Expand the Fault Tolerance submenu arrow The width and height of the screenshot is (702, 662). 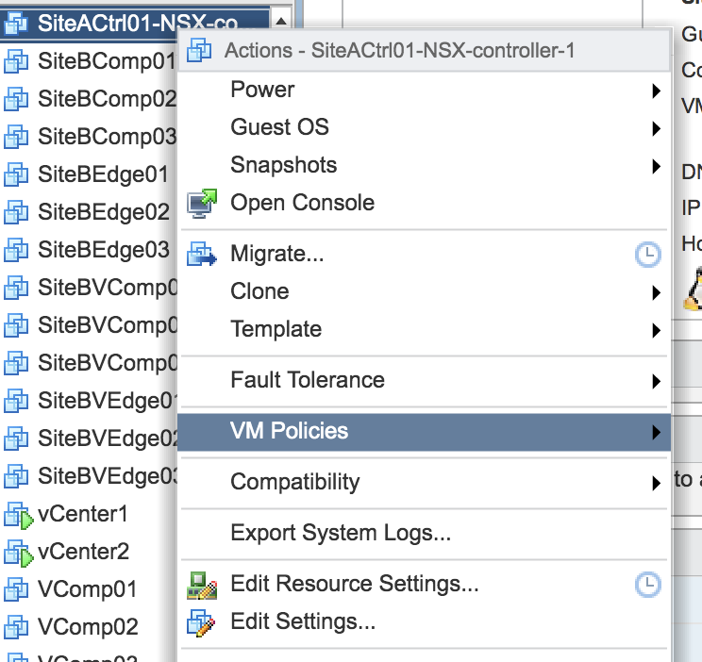[656, 381]
